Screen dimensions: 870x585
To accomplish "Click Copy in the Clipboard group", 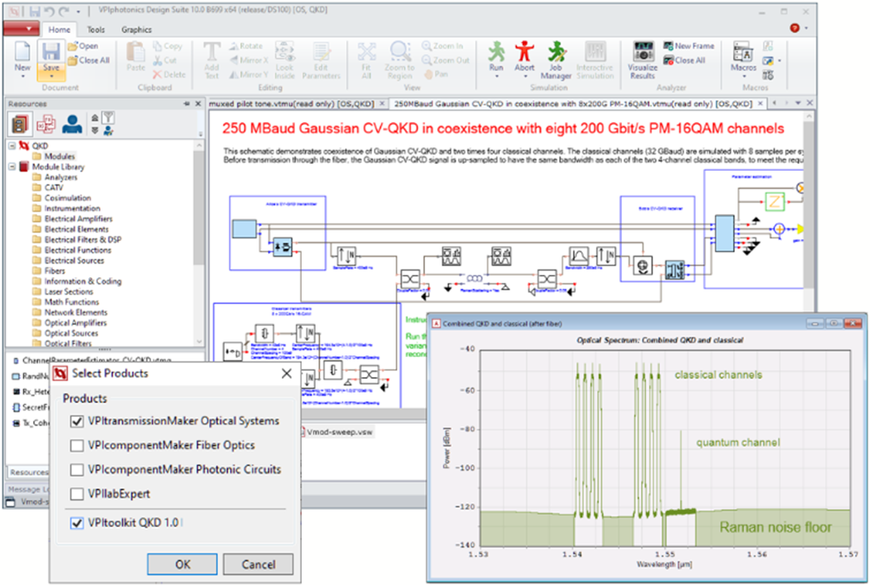I will click(x=167, y=46).
